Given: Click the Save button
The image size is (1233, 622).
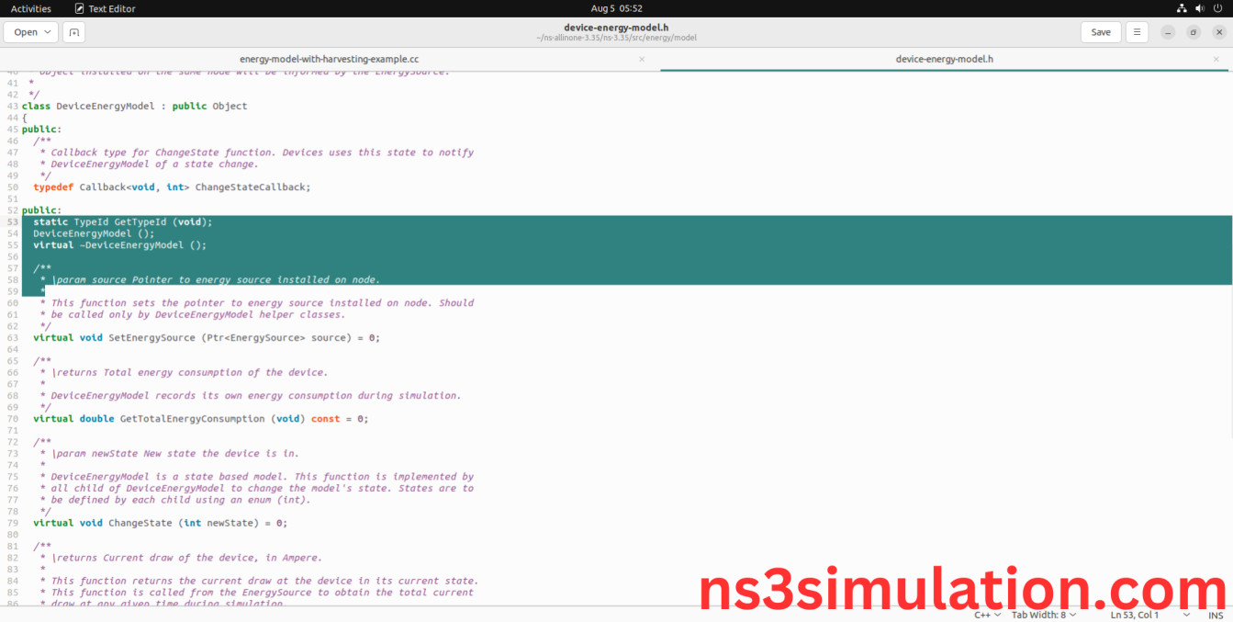Looking at the screenshot, I should click(x=1100, y=31).
